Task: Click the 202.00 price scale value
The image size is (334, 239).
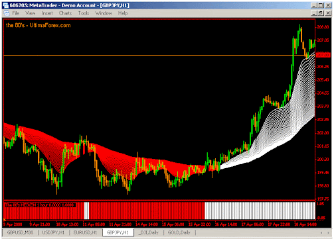Action: tap(323, 133)
